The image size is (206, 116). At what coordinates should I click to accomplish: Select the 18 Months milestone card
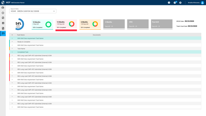coord(42,24)
